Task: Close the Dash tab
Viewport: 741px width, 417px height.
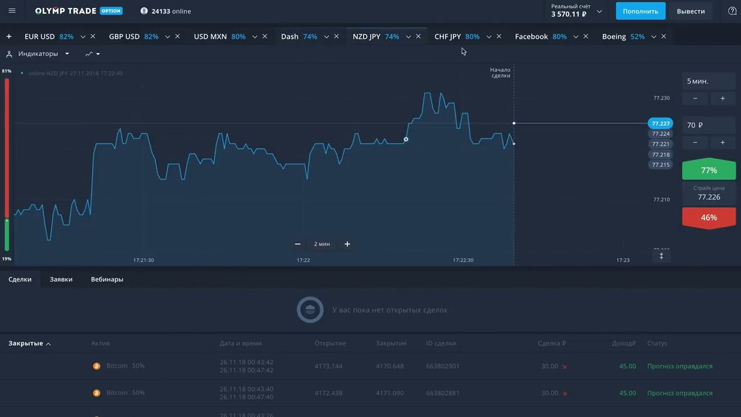Action: pyautogui.click(x=336, y=36)
